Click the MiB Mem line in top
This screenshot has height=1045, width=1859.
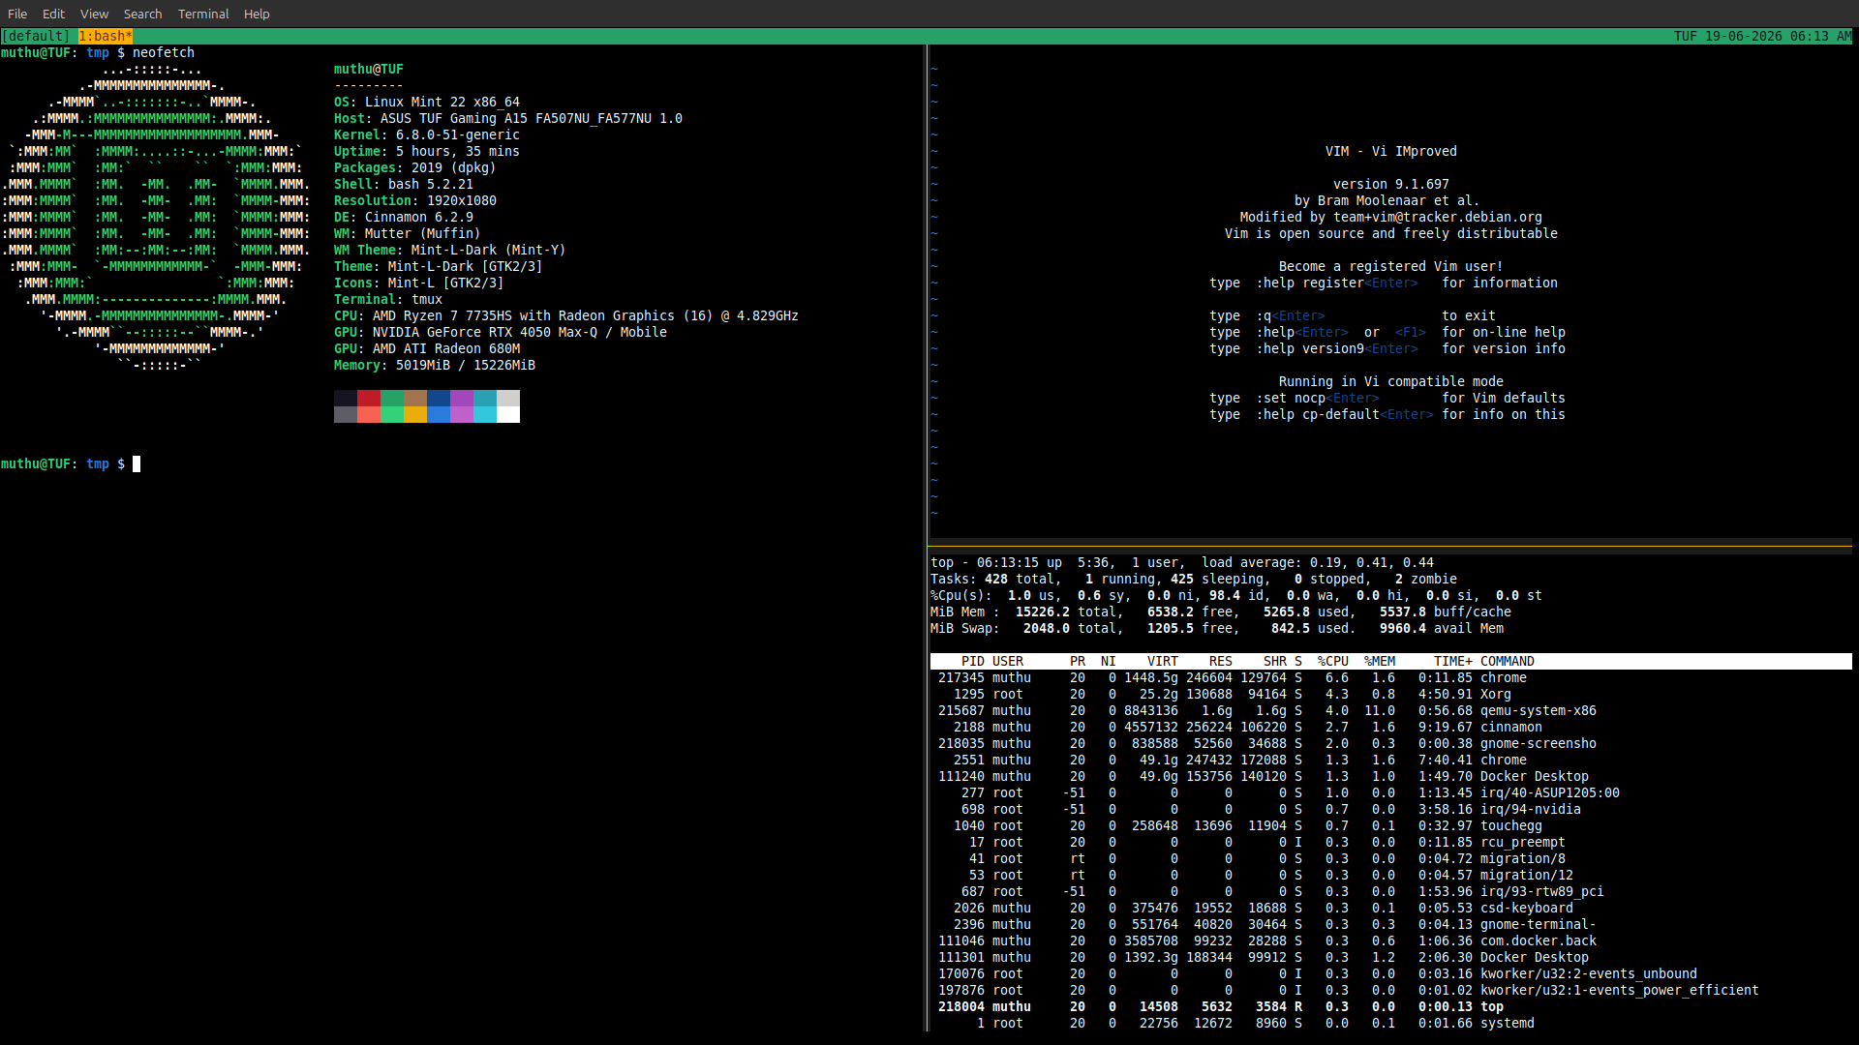coord(1221,612)
